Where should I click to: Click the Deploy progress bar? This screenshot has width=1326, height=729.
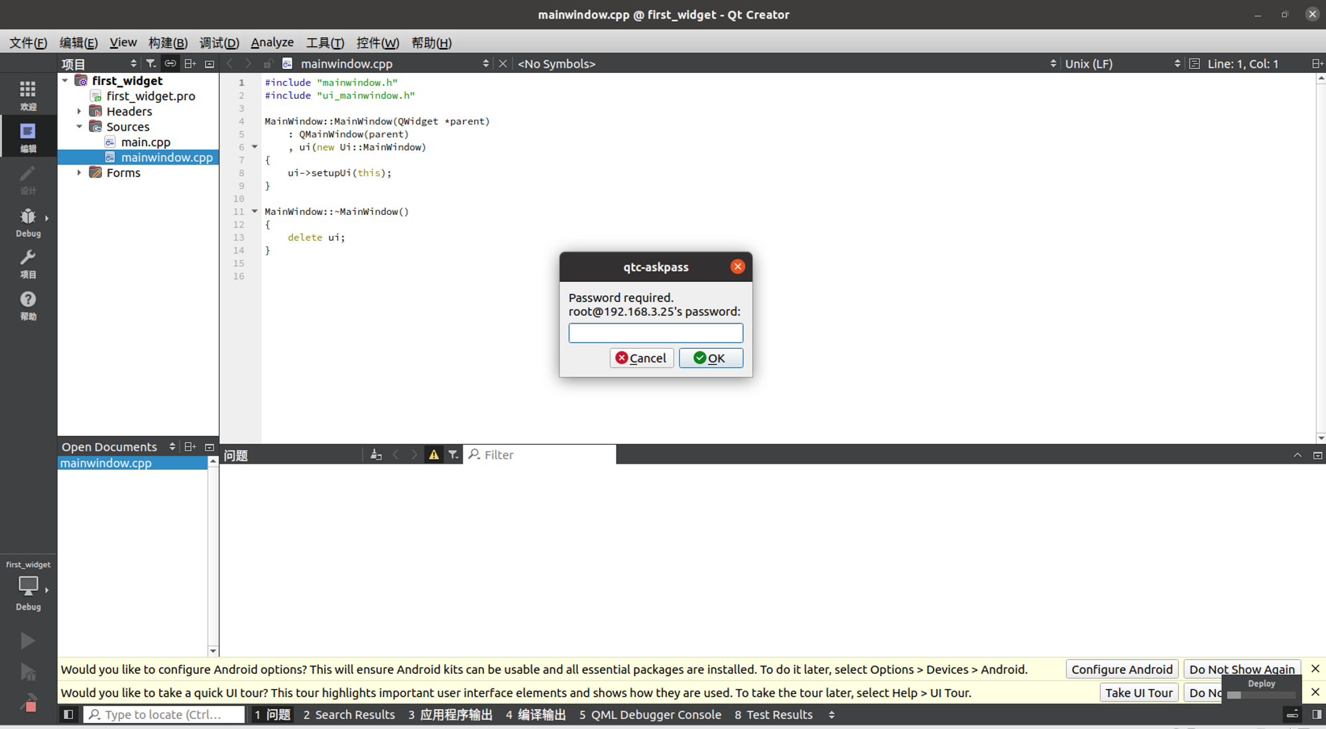1262,695
